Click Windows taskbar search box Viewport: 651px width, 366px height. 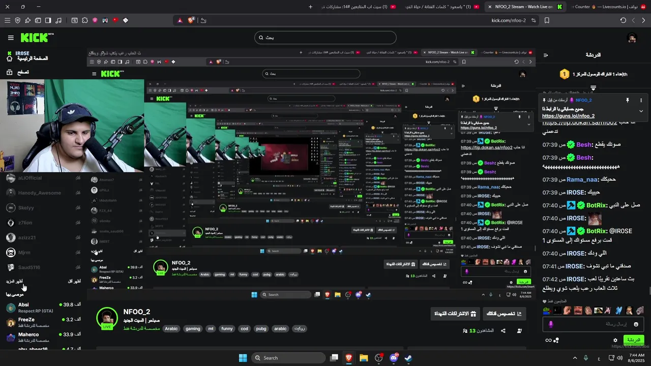tap(289, 358)
